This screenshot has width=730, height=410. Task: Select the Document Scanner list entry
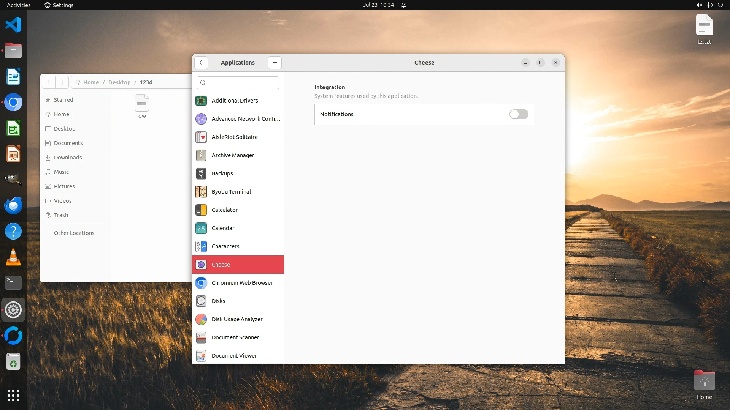pos(235,337)
